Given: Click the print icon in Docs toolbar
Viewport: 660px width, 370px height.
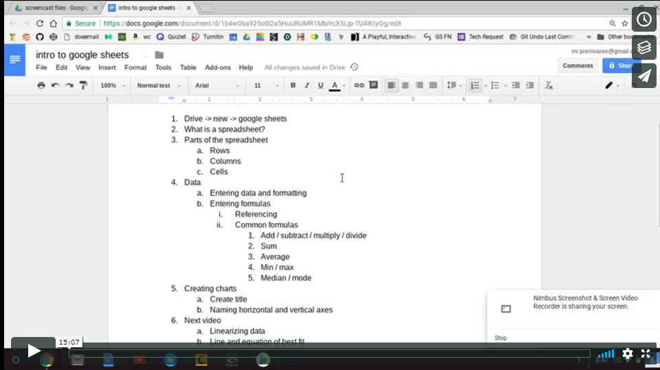Looking at the screenshot, I should (41, 85).
